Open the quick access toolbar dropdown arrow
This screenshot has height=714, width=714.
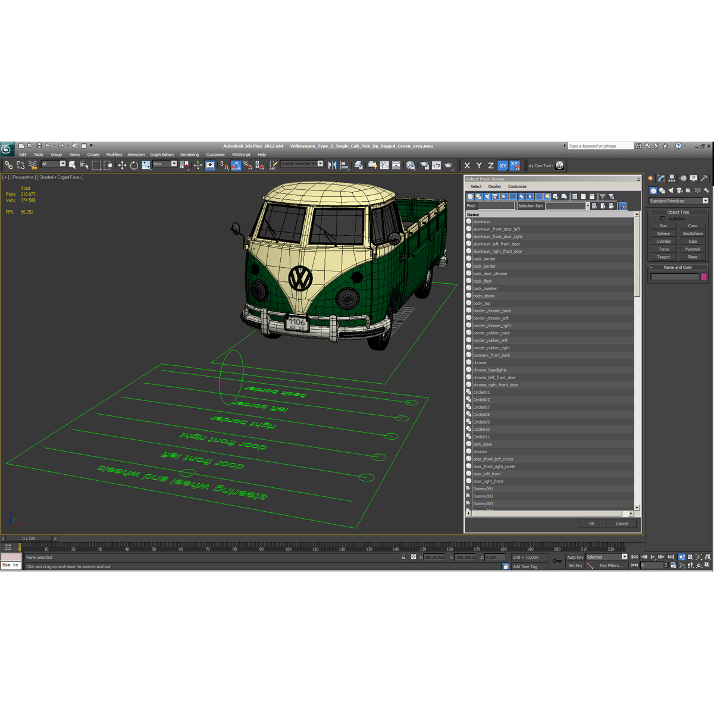[x=91, y=146]
